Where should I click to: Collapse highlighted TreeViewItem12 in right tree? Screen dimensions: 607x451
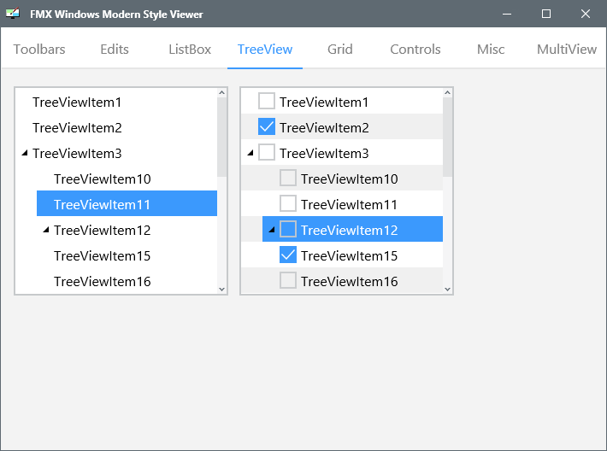[x=272, y=230]
